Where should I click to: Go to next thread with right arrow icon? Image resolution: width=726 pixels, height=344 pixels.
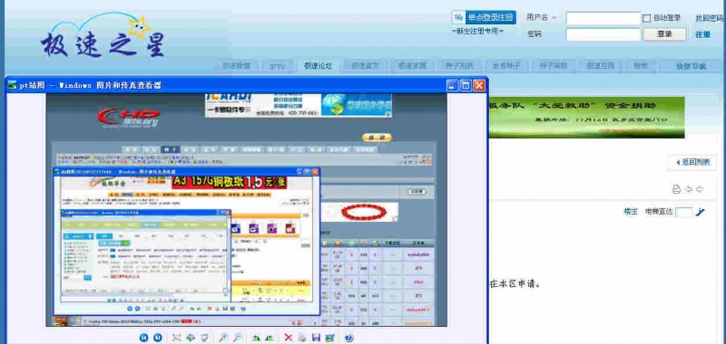pos(700,189)
